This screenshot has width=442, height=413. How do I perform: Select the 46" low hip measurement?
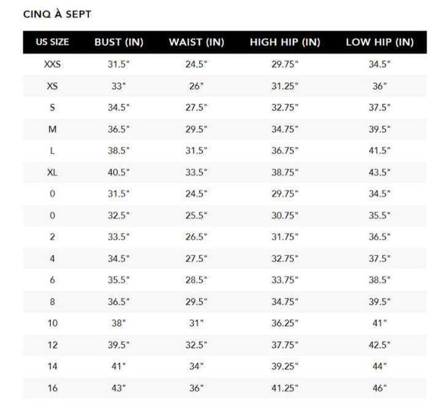[x=379, y=388]
